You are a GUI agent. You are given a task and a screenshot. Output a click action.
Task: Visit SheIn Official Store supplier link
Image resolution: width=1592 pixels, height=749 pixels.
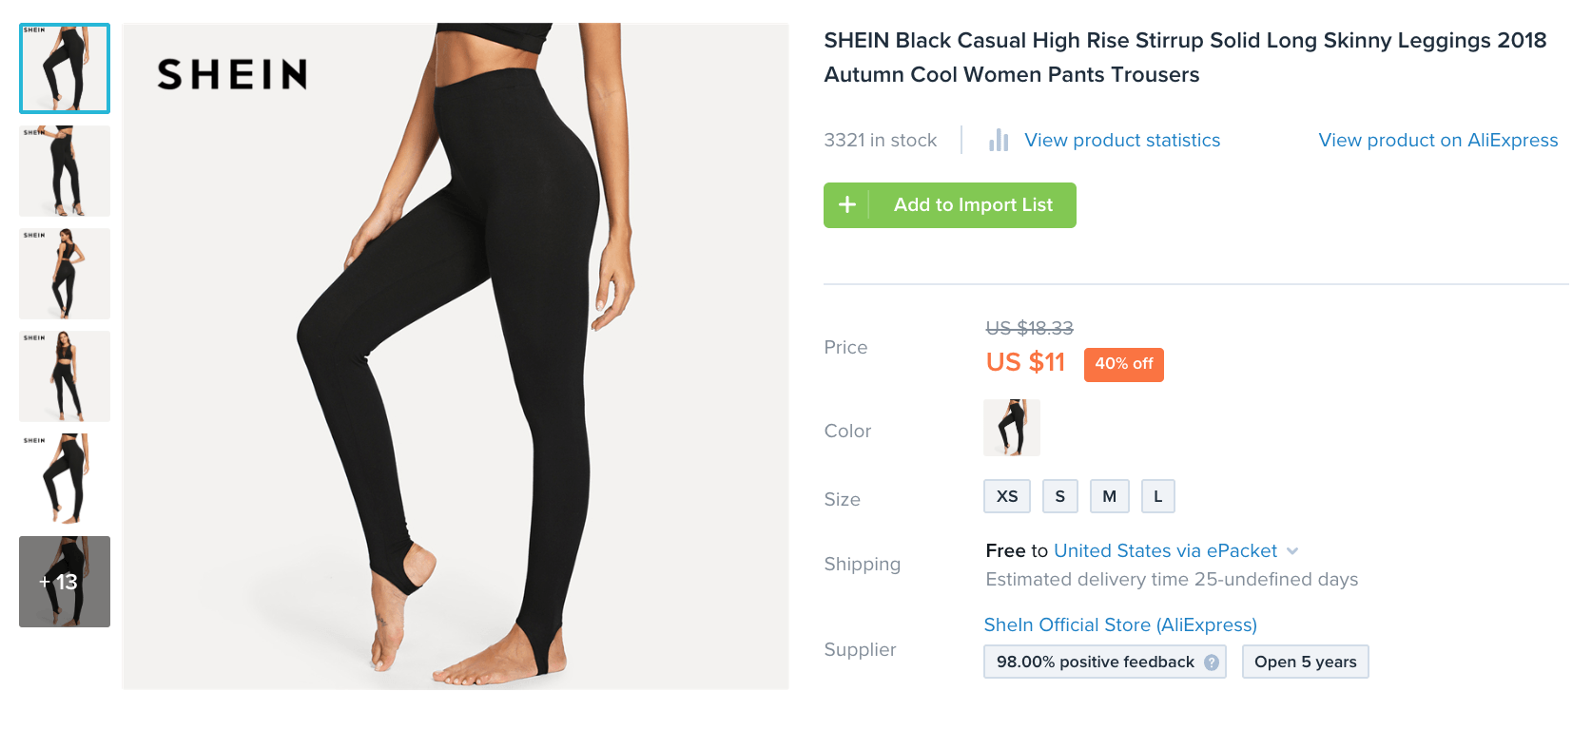[x=1119, y=624]
